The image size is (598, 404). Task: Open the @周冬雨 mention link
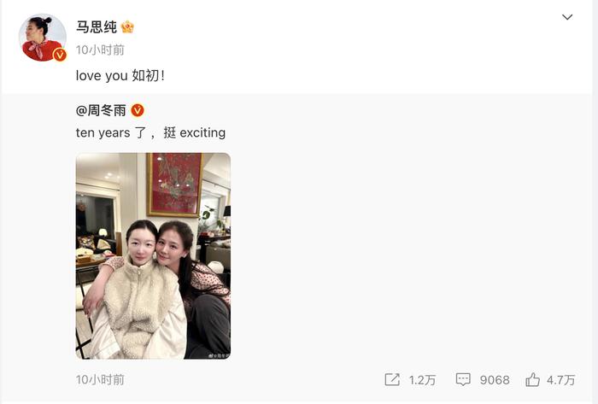click(x=101, y=110)
